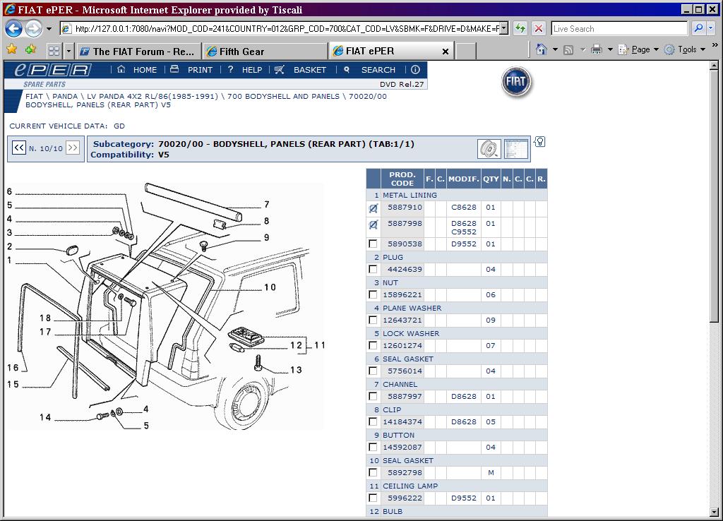Open the wheel parts image view icon

(x=489, y=149)
